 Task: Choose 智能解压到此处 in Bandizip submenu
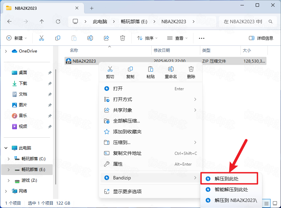pos(231,189)
